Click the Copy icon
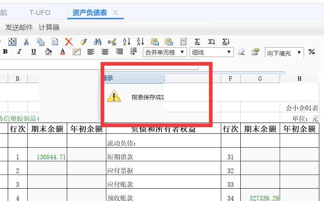The width and height of the screenshot is (324, 201). (x=41, y=42)
